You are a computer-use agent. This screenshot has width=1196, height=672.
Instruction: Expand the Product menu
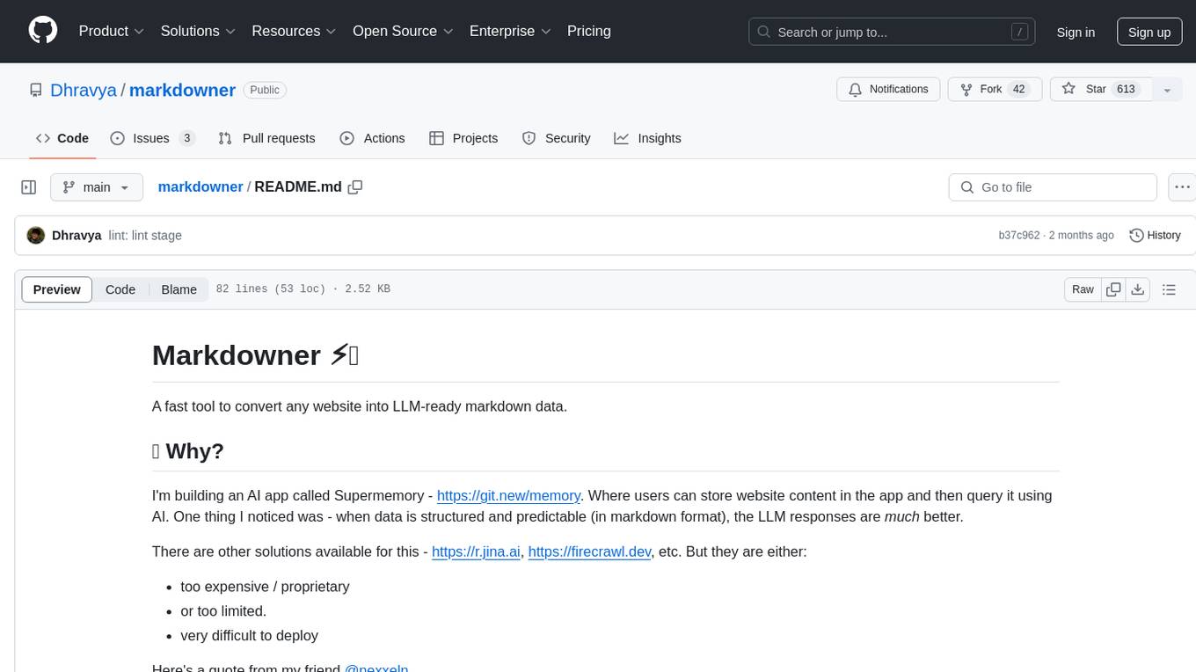tap(112, 31)
